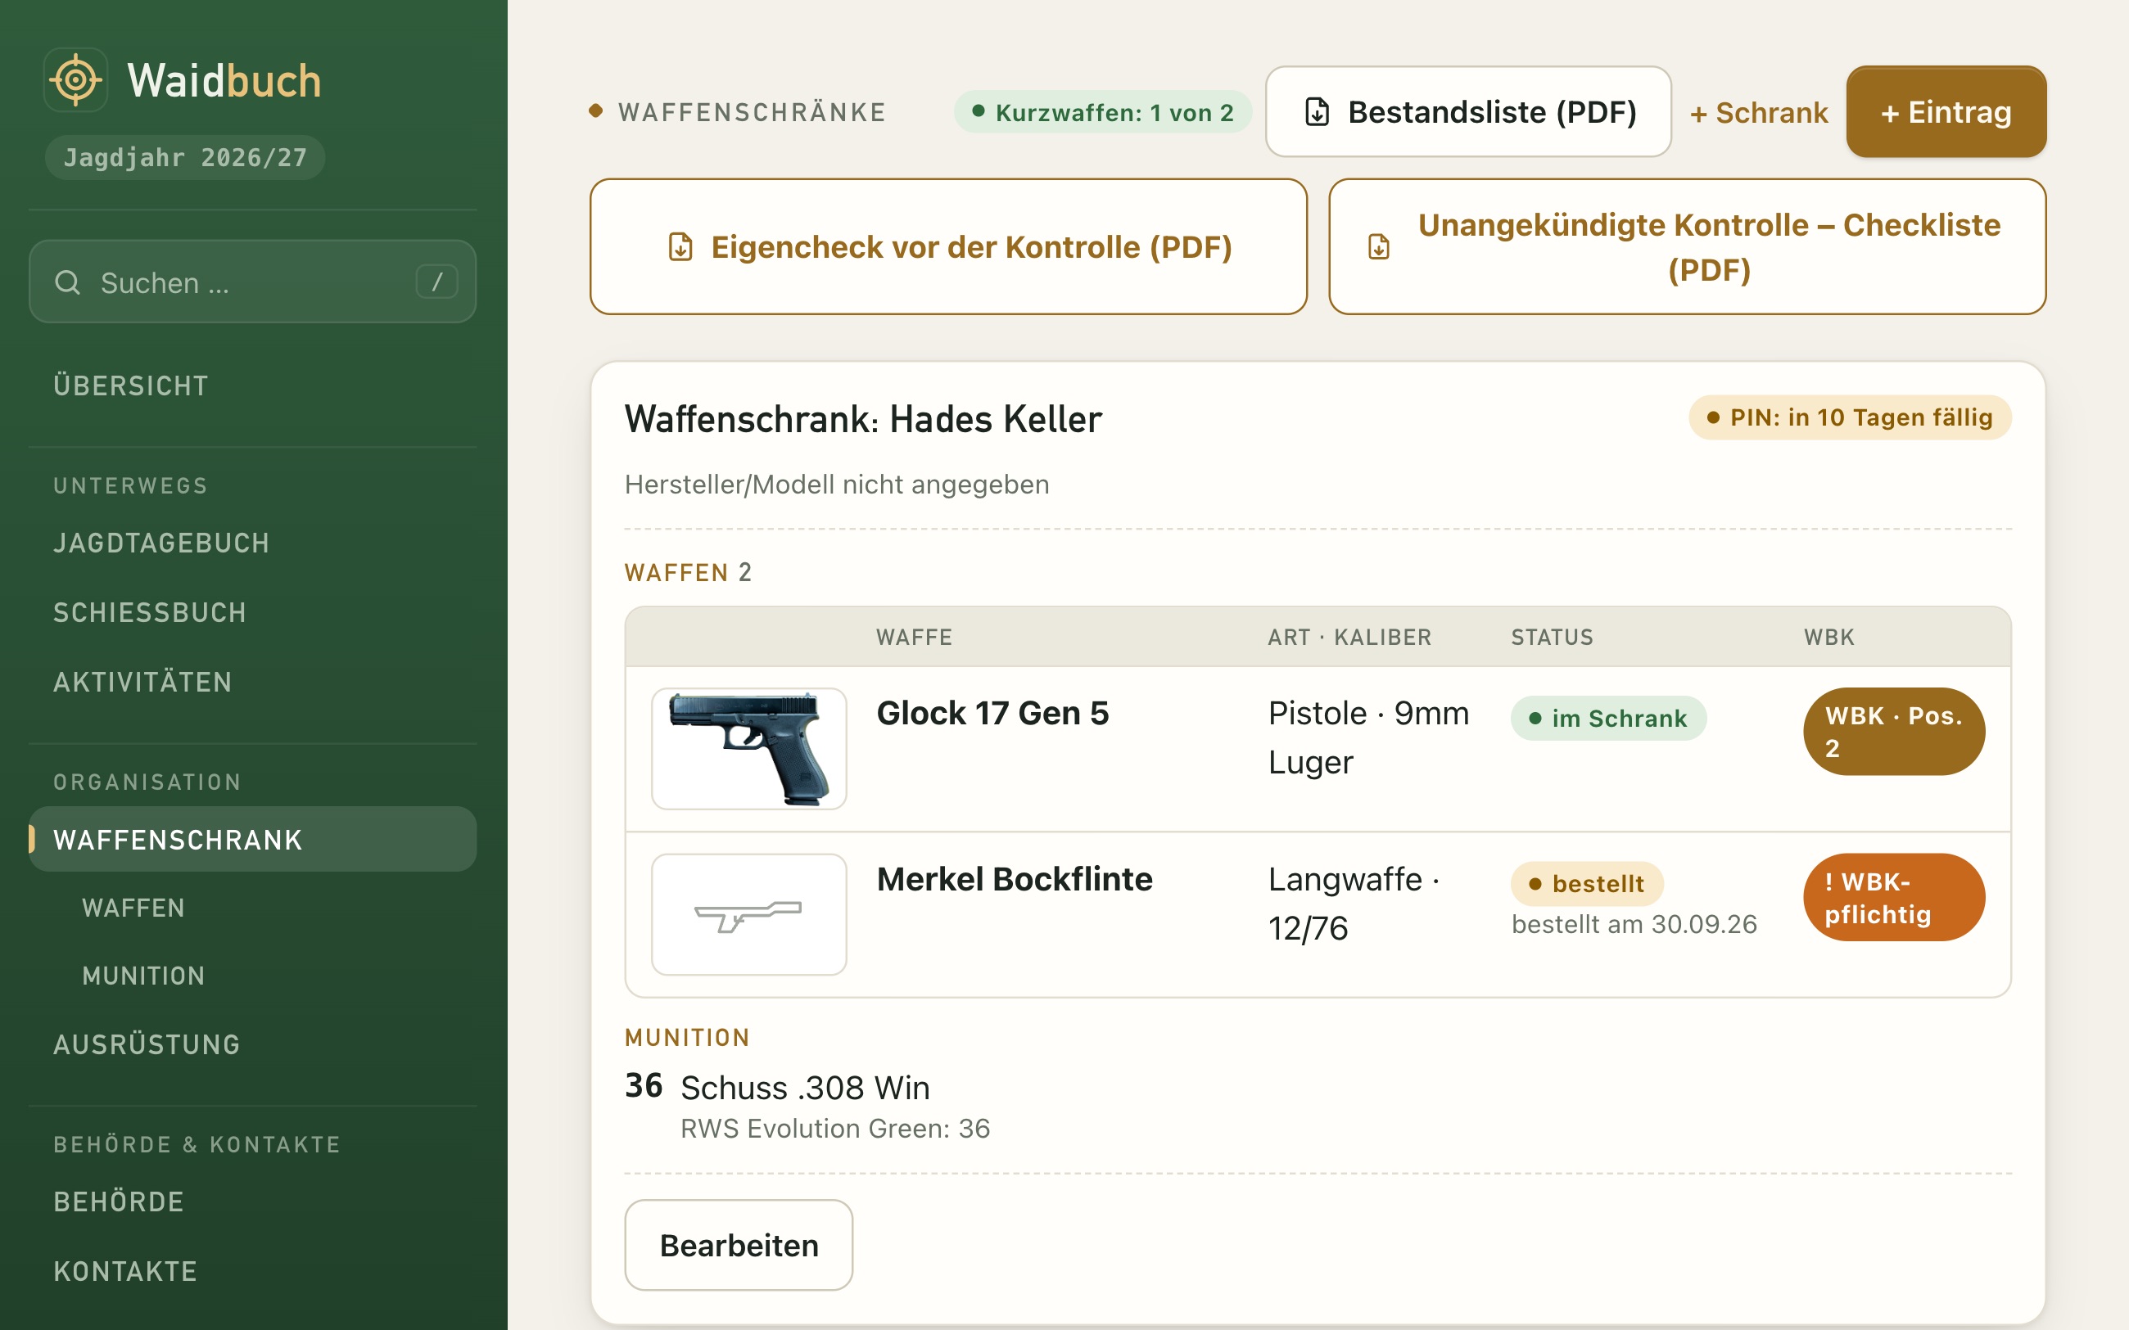Download Unangekündigte Kontrolle Checkliste PDF

coord(1688,247)
